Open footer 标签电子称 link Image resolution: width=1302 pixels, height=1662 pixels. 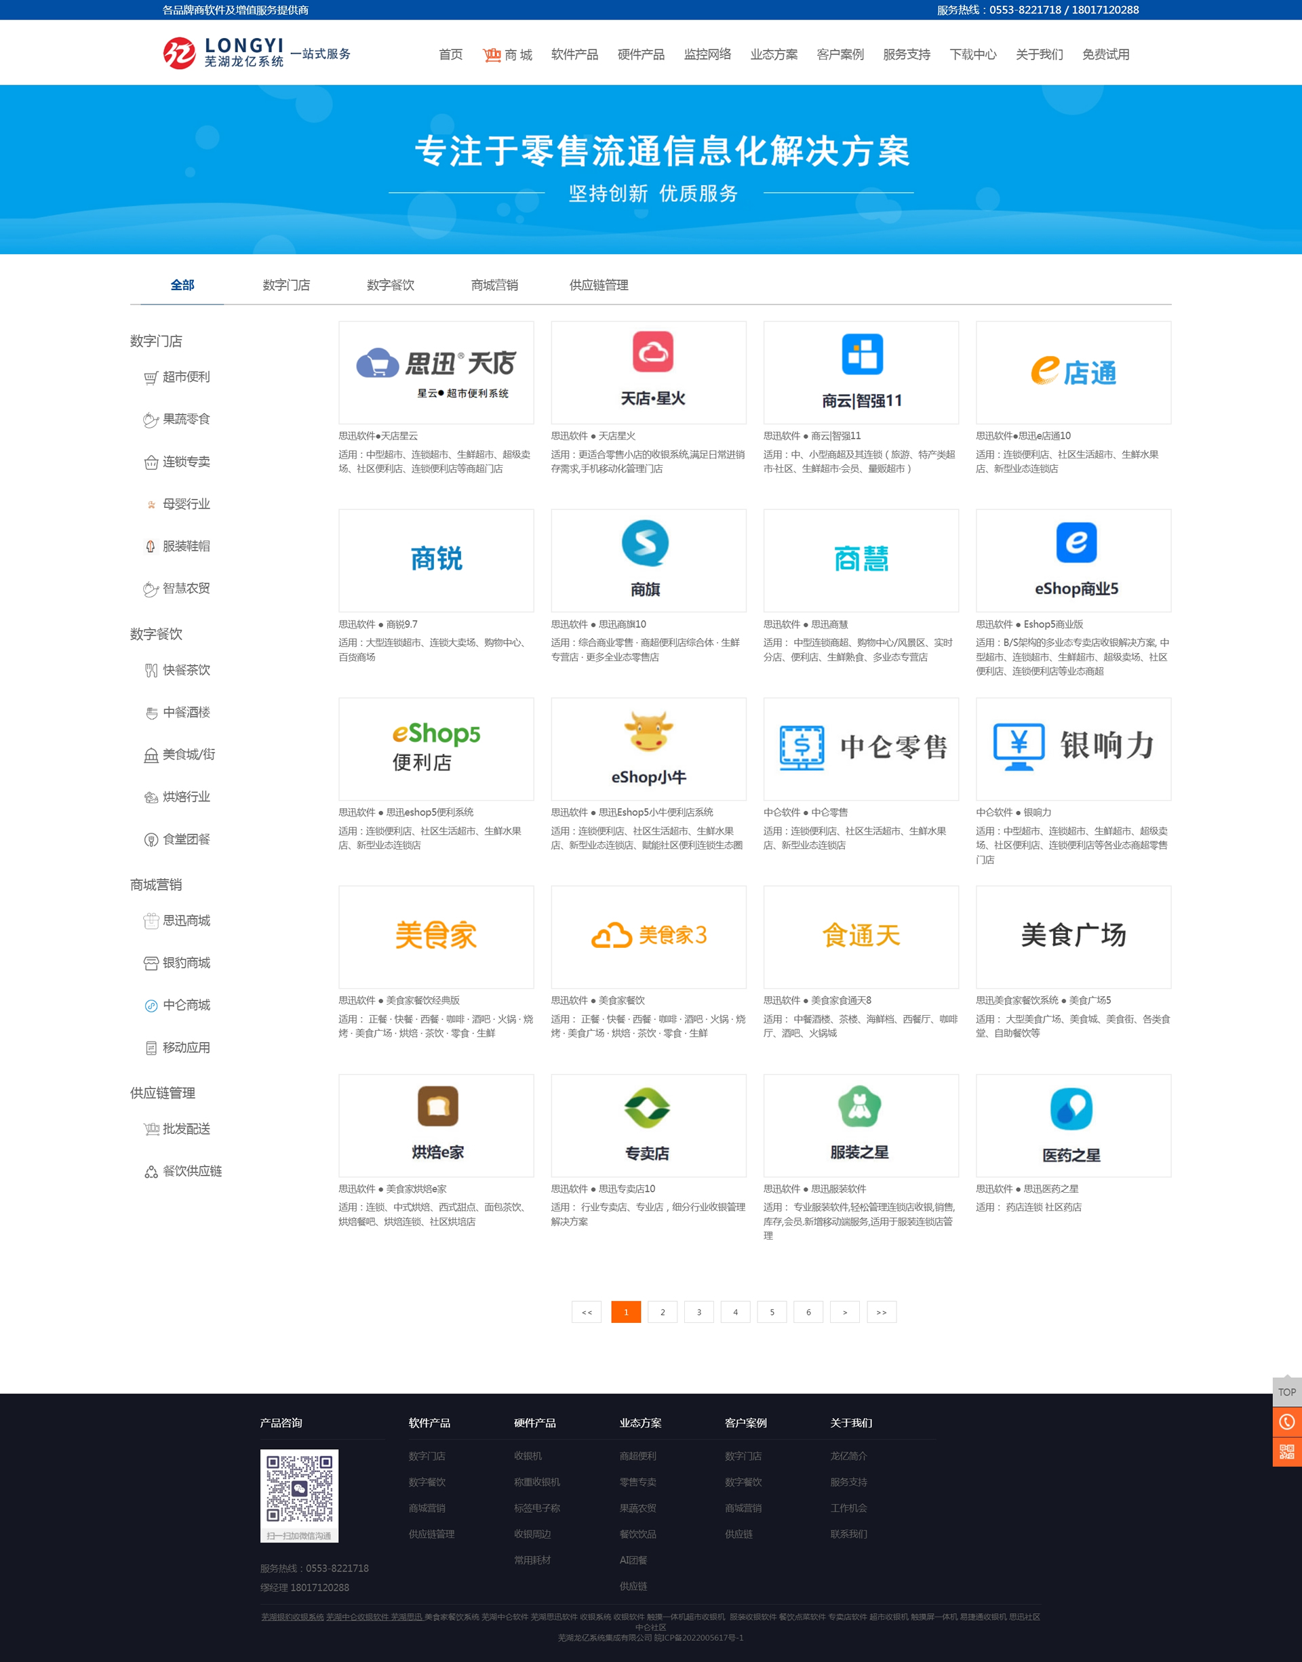(536, 1508)
